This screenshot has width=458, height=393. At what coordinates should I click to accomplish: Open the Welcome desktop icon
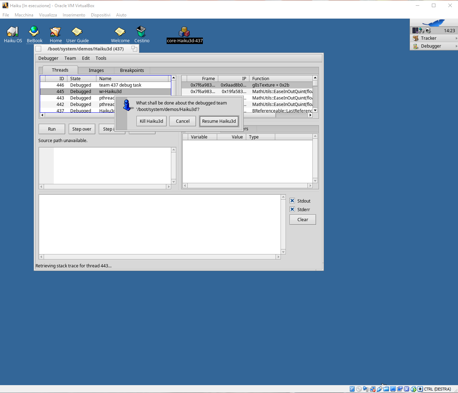coord(120,31)
